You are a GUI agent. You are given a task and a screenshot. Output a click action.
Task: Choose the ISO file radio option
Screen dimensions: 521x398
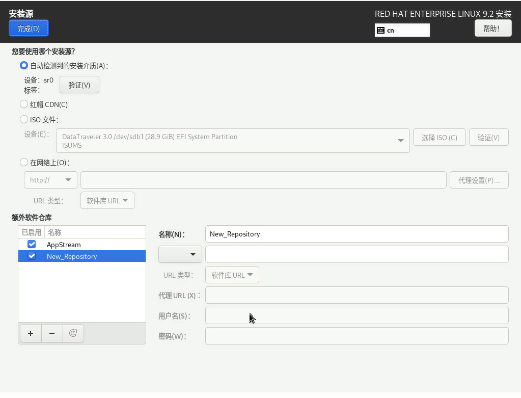pyautogui.click(x=24, y=120)
